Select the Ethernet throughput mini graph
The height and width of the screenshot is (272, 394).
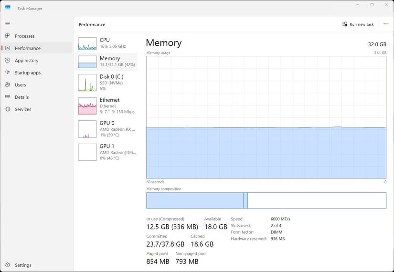(87, 106)
